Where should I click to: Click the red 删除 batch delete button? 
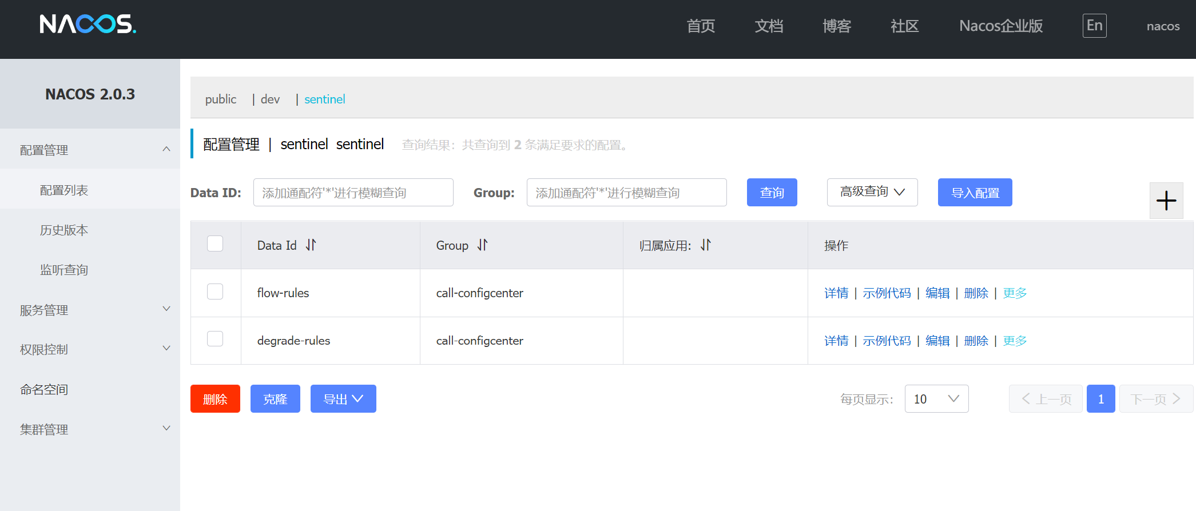coord(215,399)
